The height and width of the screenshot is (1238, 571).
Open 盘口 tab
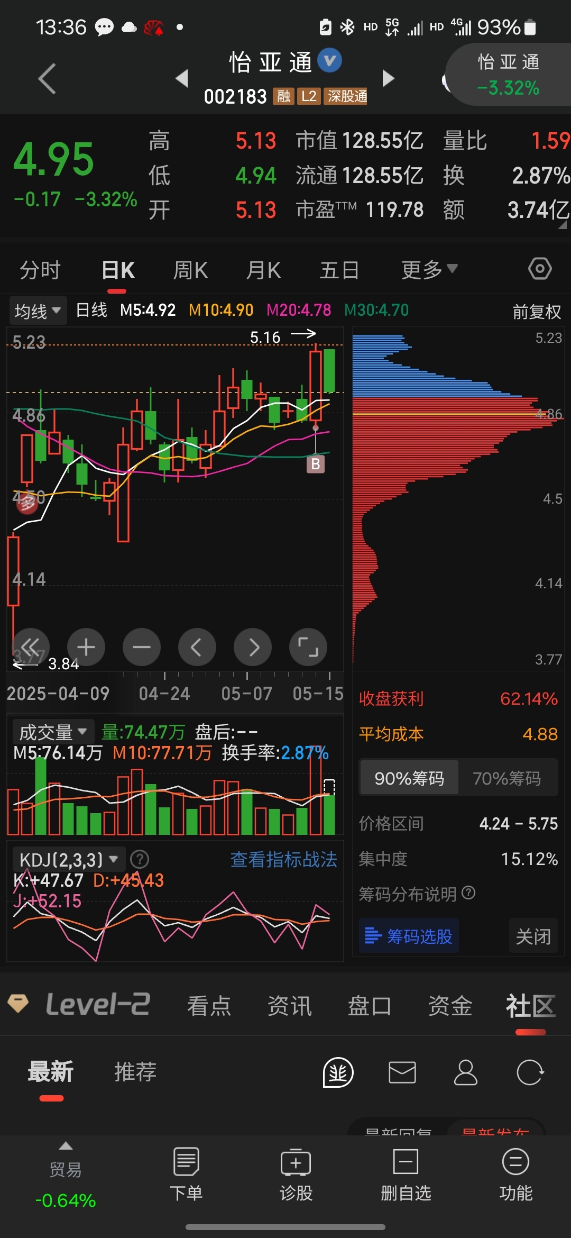click(370, 1005)
